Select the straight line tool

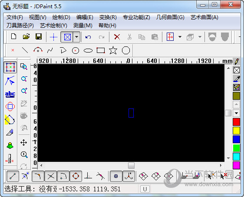pyautogui.click(x=25, y=50)
